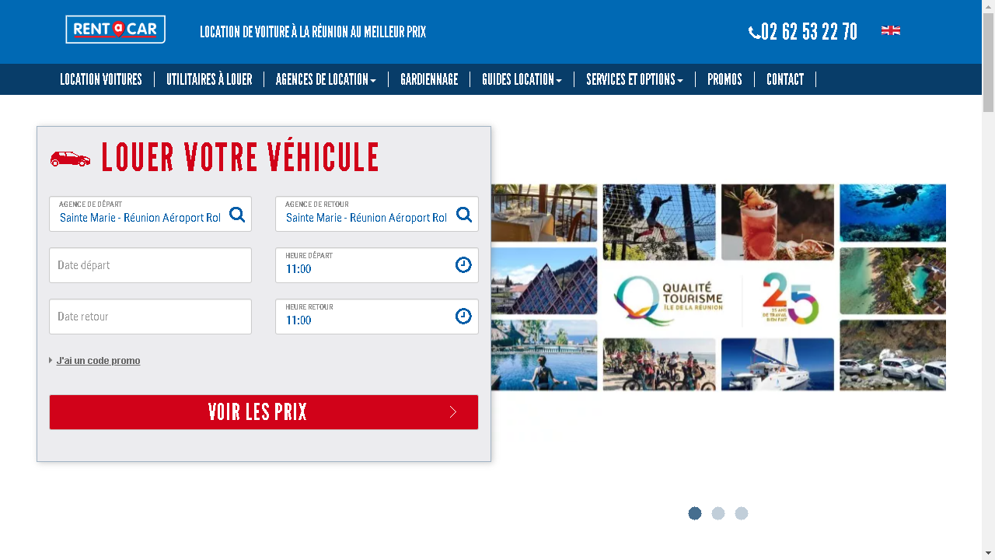Select the first carousel dot

[695, 513]
